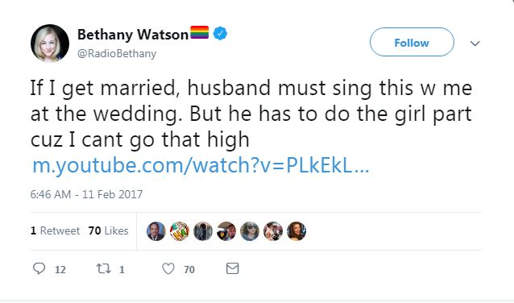The image size is (514, 303).
Task: Open the Bethany Watson display name
Action: pos(133,34)
